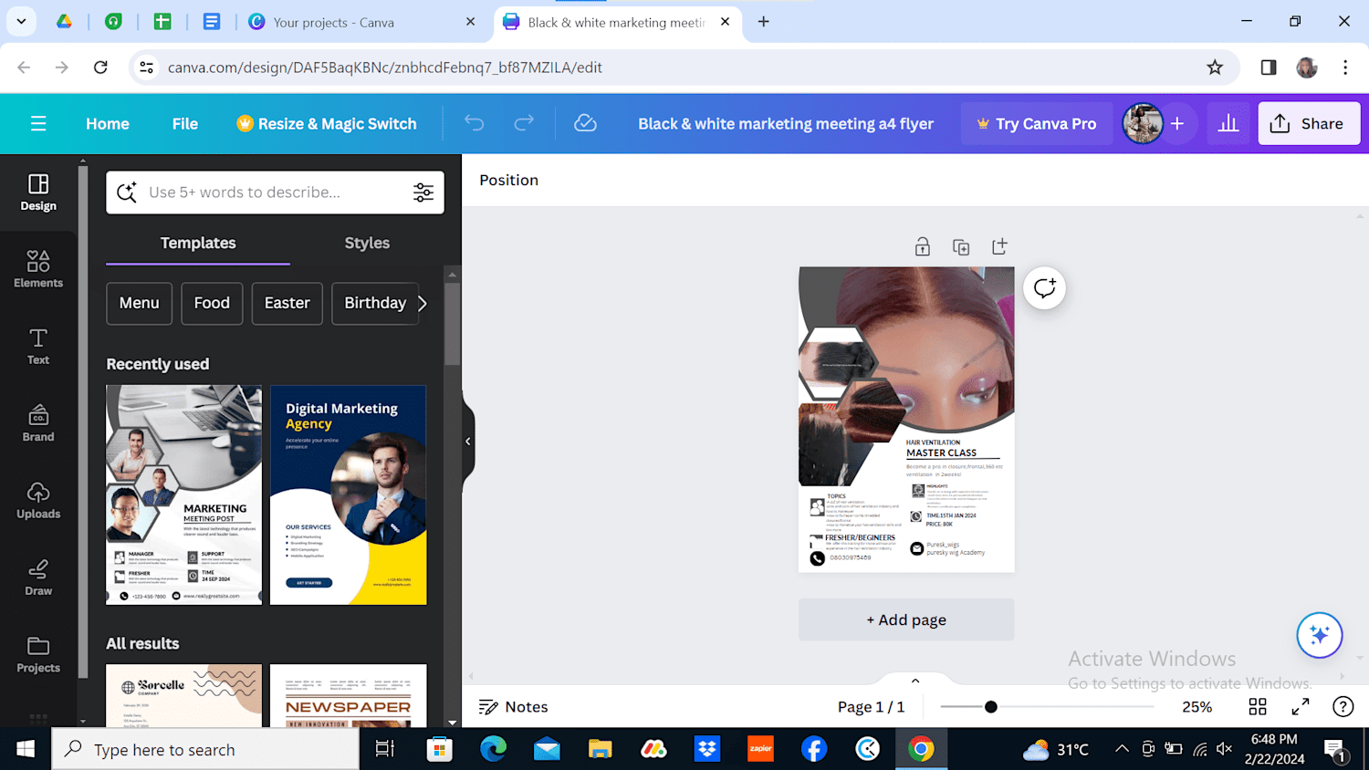Open template search filter options

click(x=423, y=192)
